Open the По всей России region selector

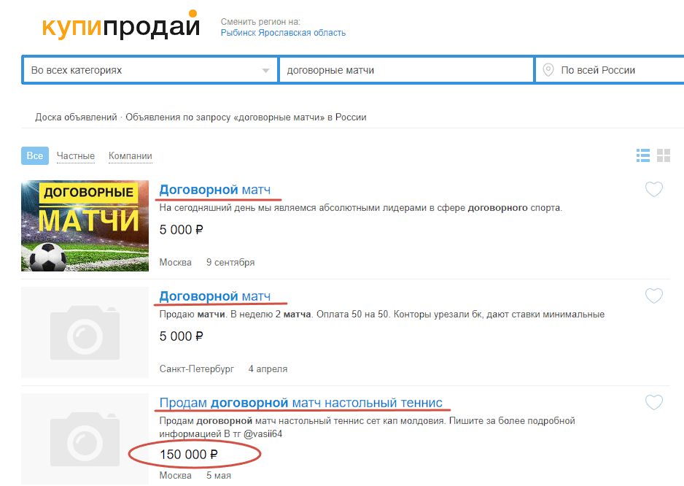(x=610, y=70)
